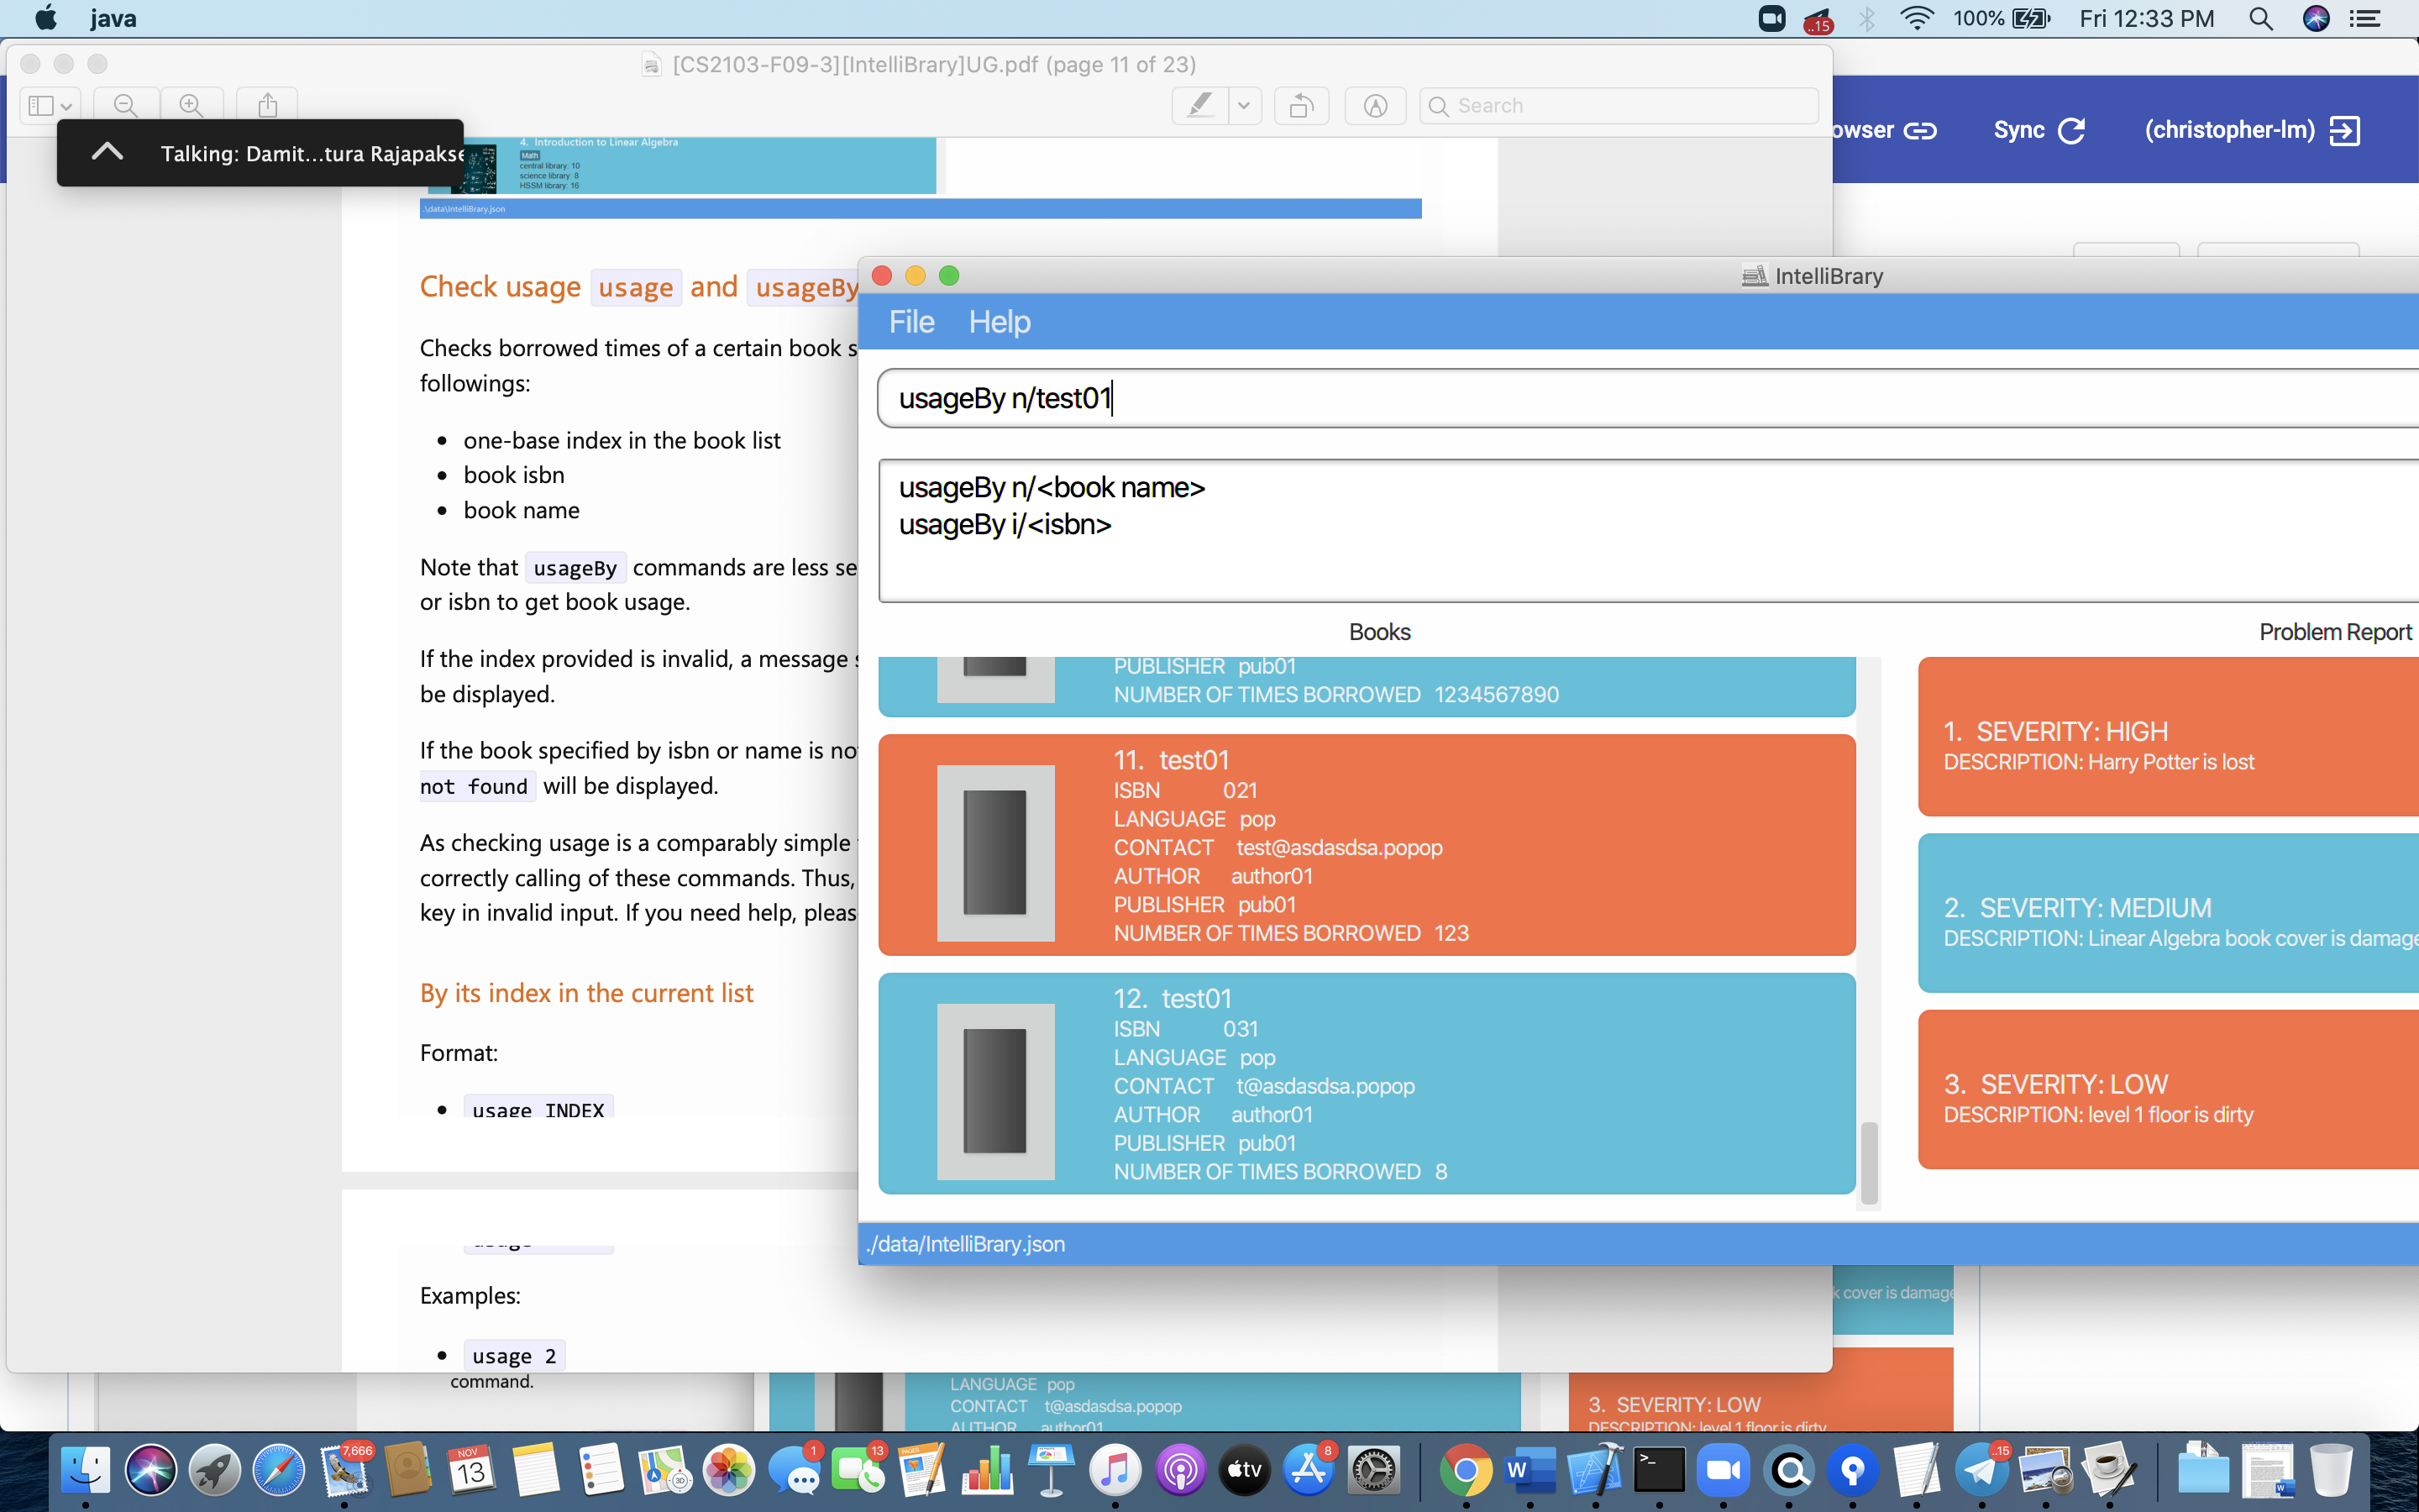Click the Books tab in IntelliBrary

tap(1377, 631)
